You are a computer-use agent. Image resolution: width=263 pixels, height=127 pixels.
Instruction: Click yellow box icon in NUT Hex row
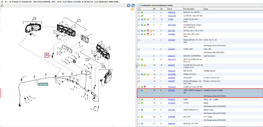(x=151, y=31)
